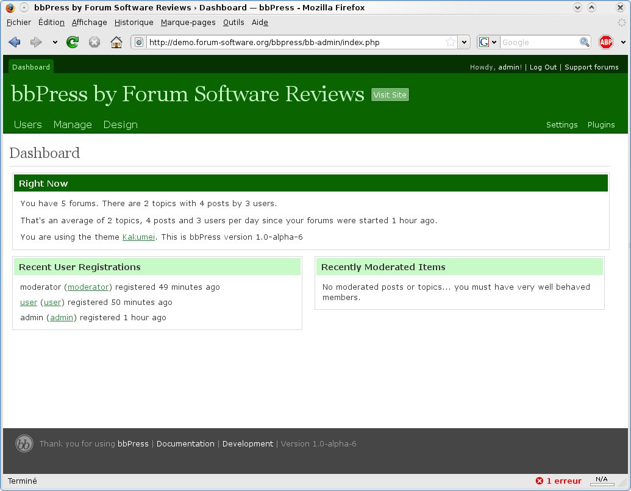Open the moderator profile link in parentheses

pos(88,287)
